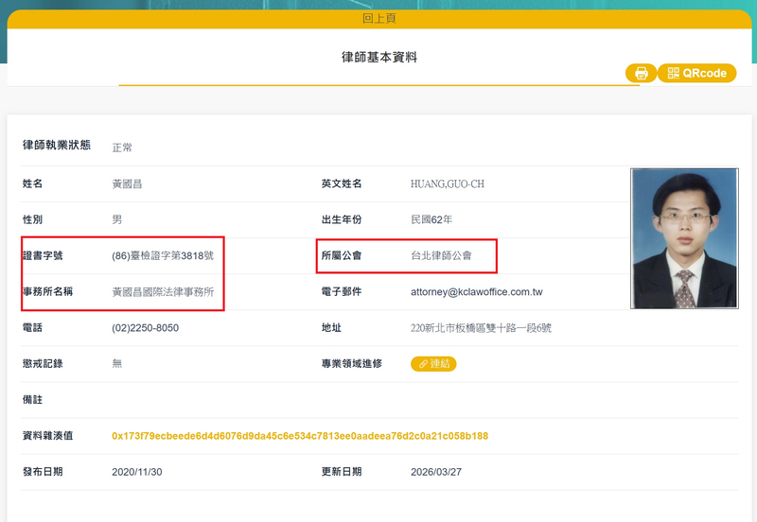This screenshot has width=757, height=522.
Task: Click the 出生年份 value 民國62年
Action: tap(431, 219)
